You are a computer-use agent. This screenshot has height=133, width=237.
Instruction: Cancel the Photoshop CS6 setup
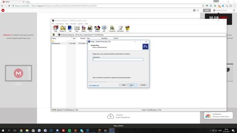tap(143, 85)
